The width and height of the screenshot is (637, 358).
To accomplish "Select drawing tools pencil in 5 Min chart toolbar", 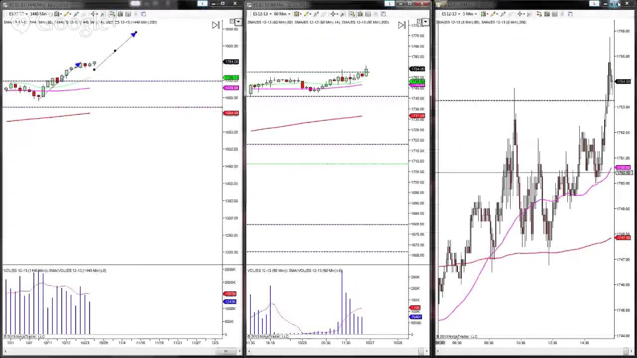I will tap(494, 14).
